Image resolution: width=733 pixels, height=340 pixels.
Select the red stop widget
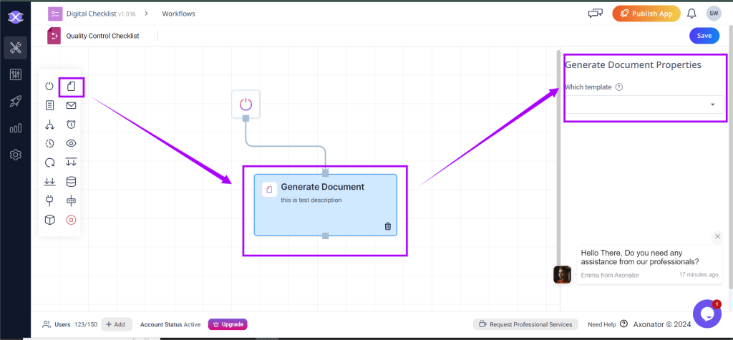coord(71,220)
